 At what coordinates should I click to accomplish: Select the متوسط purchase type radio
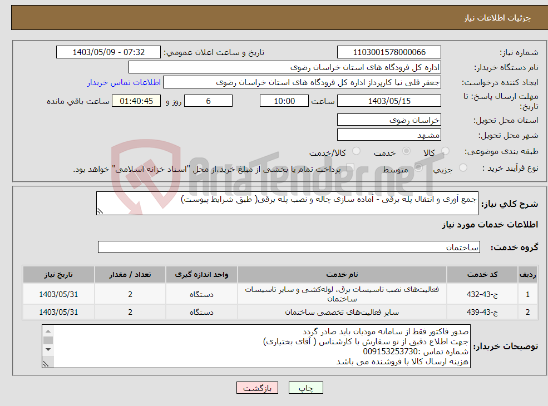click(x=418, y=168)
